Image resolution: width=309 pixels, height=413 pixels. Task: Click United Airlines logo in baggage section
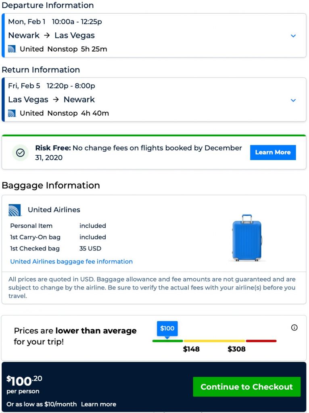tap(15, 210)
